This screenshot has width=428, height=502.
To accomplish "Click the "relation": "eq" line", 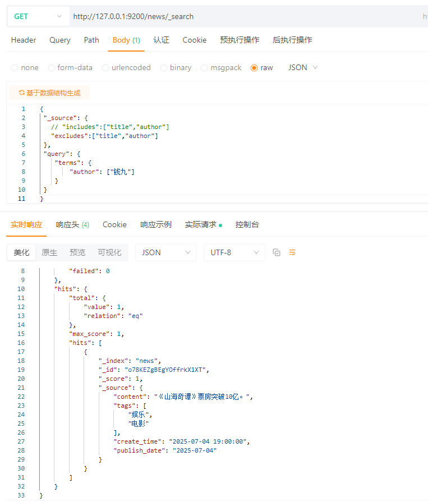I will (113, 316).
